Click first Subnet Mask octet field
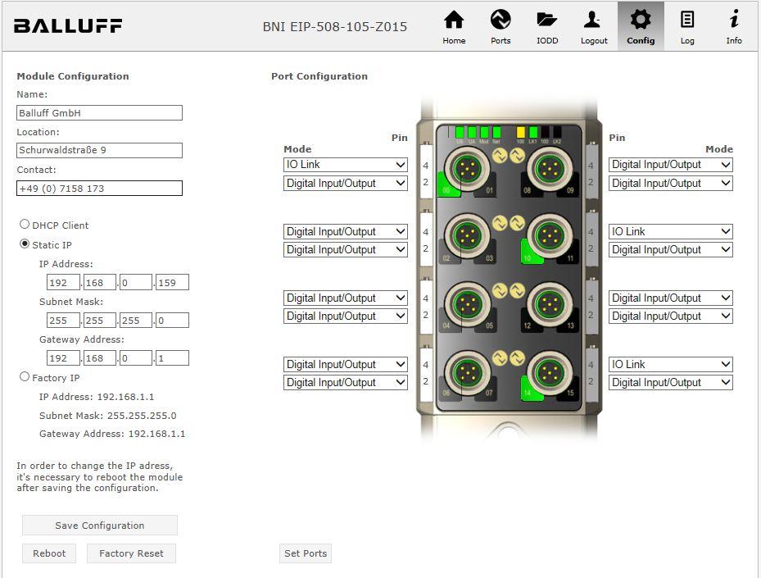This screenshot has height=578, width=761. 64,320
